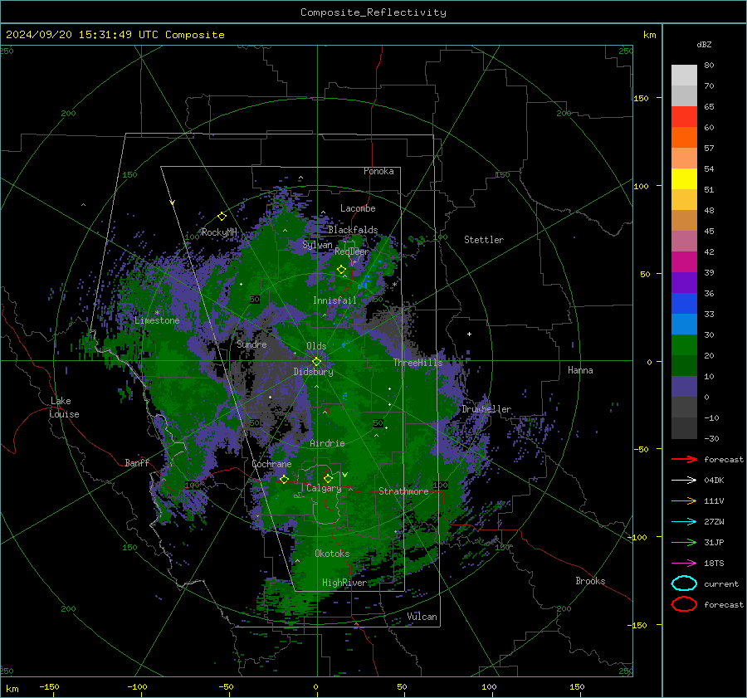
Task: Click the Limestone label on map
Action: [x=157, y=320]
